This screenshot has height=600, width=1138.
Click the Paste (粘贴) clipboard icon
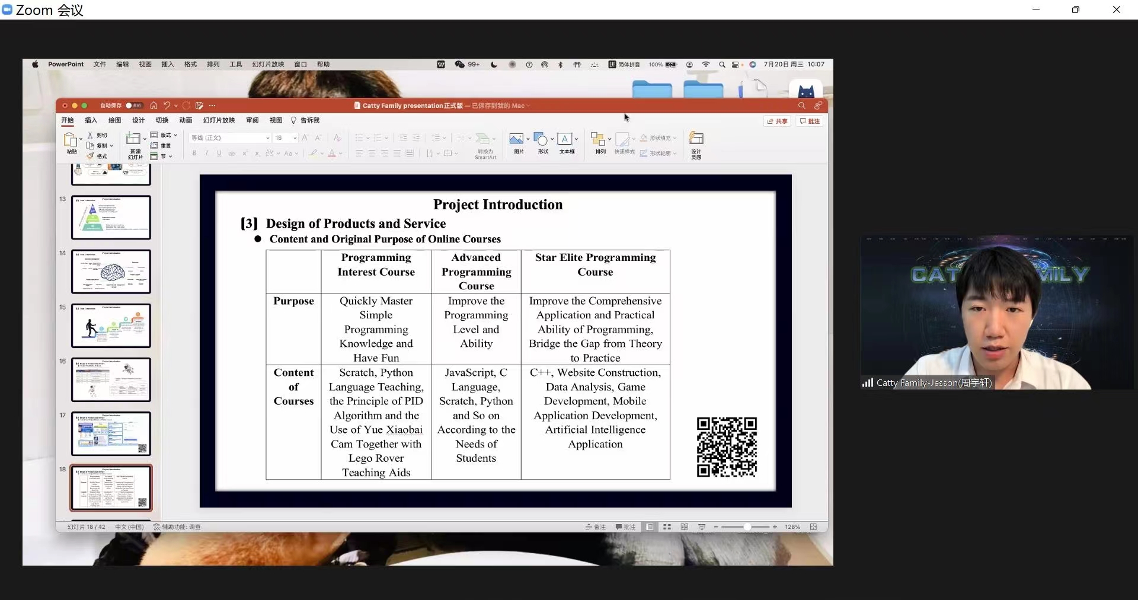tap(71, 141)
